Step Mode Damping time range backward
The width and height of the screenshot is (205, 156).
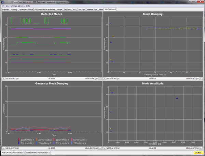point(105,79)
